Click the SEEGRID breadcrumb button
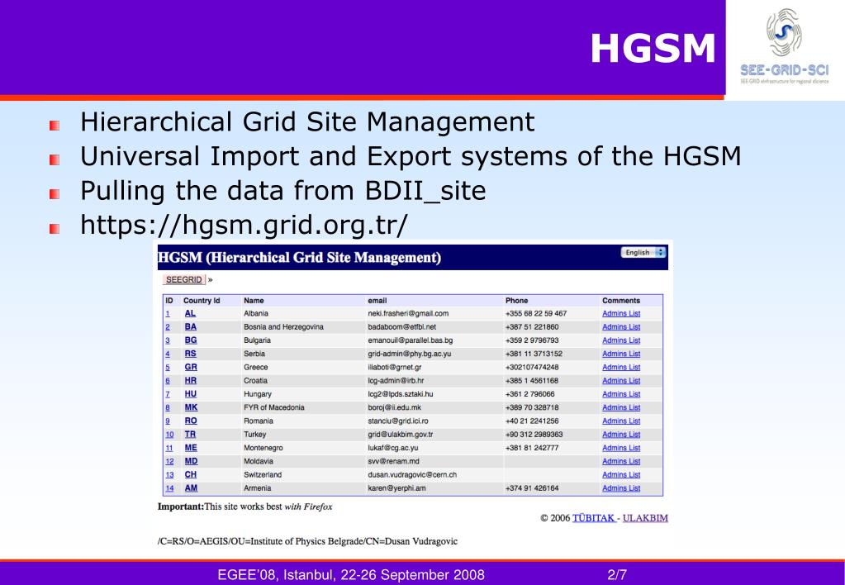 (x=183, y=280)
